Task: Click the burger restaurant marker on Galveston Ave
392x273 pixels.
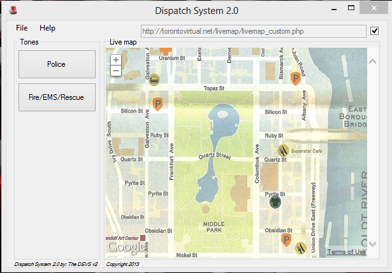Action: coord(154,79)
